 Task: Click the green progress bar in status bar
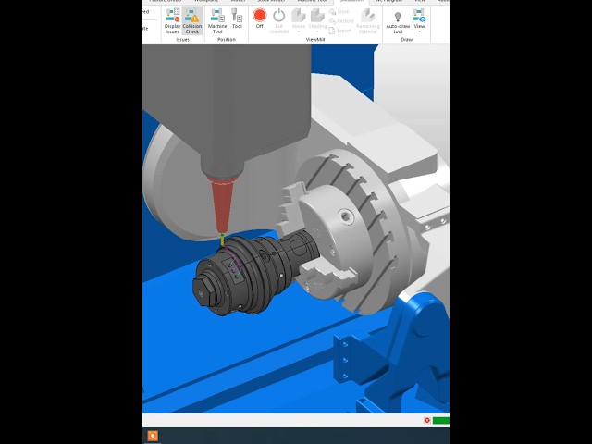(x=440, y=420)
